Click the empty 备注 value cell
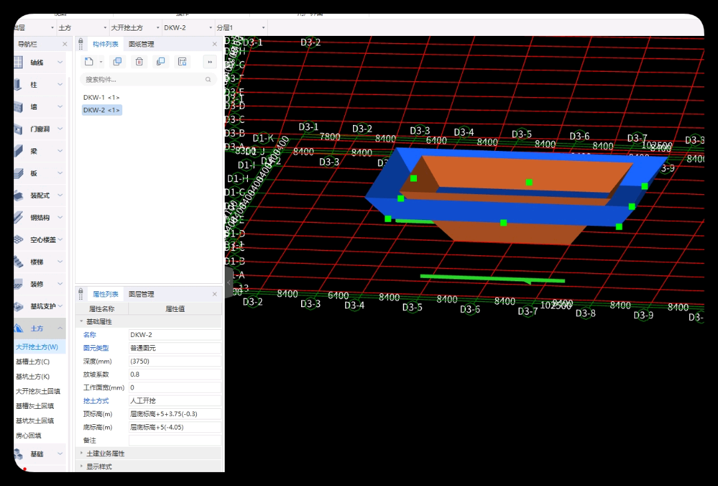This screenshot has height=486, width=718. (175, 440)
